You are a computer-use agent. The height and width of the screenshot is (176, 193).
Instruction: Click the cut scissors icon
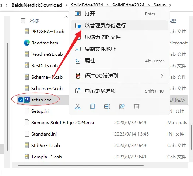[78, 107]
